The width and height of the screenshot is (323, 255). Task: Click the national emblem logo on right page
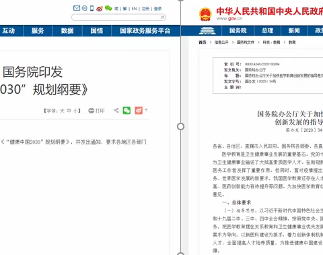click(205, 14)
